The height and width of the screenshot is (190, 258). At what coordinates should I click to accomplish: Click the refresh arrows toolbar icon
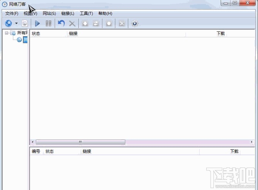click(96, 24)
